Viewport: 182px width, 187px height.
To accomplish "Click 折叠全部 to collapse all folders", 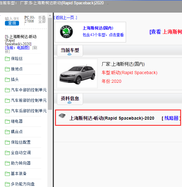I will (x=42, y=19).
